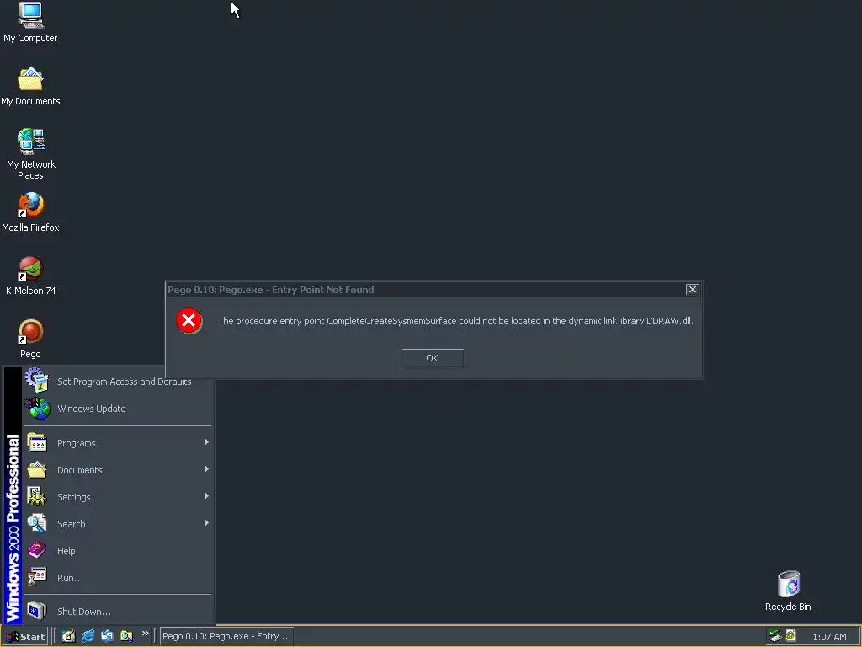Click the yellow document tray icon
The image size is (862, 647).
click(790, 636)
